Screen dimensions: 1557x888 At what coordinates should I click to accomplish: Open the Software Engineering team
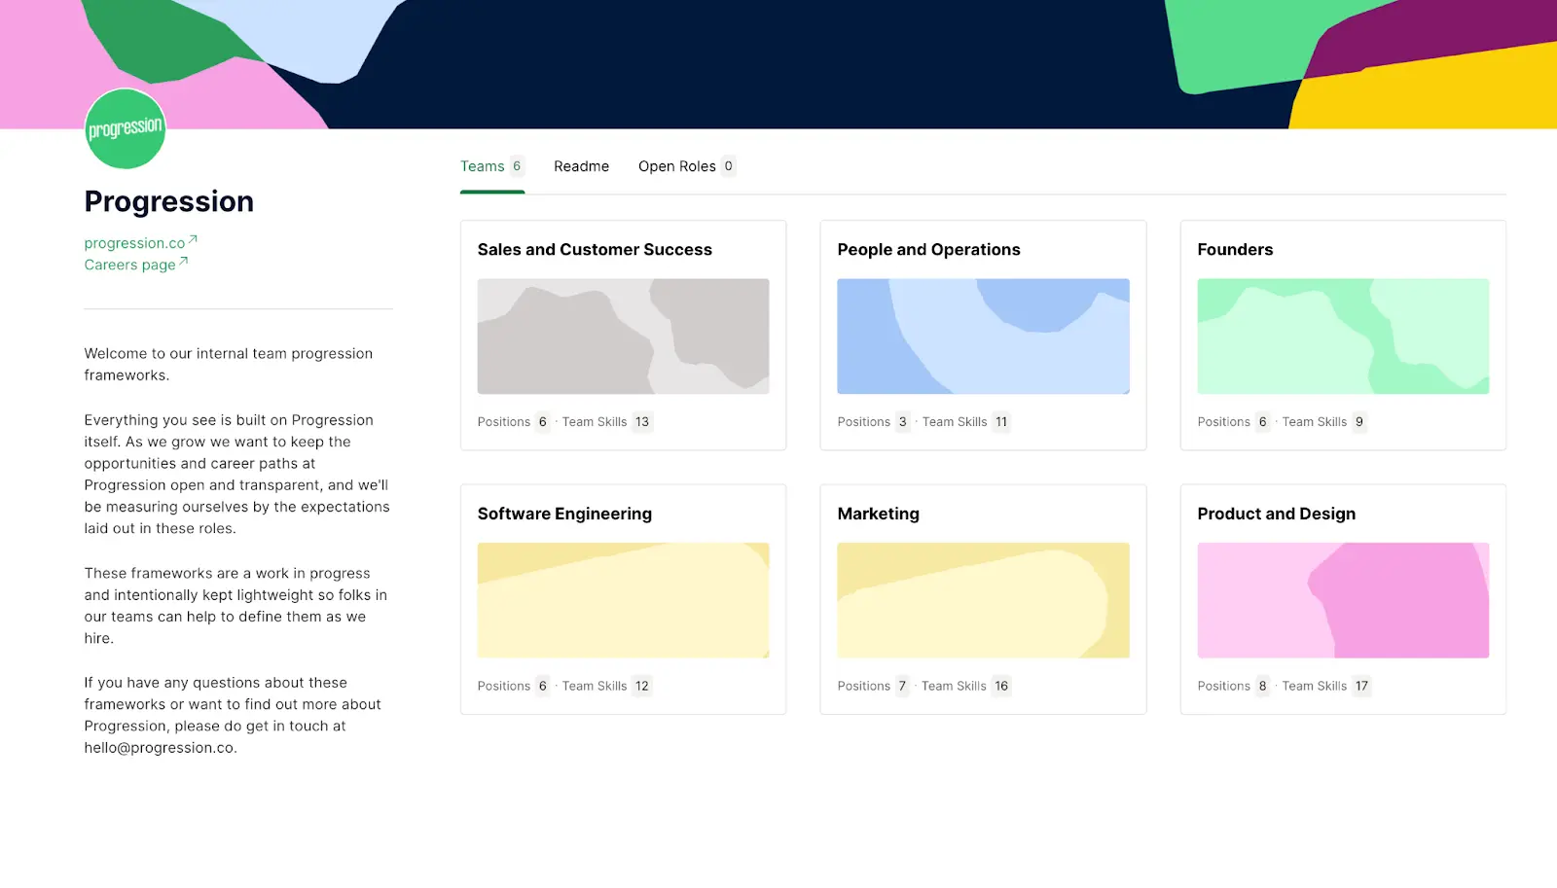623,599
